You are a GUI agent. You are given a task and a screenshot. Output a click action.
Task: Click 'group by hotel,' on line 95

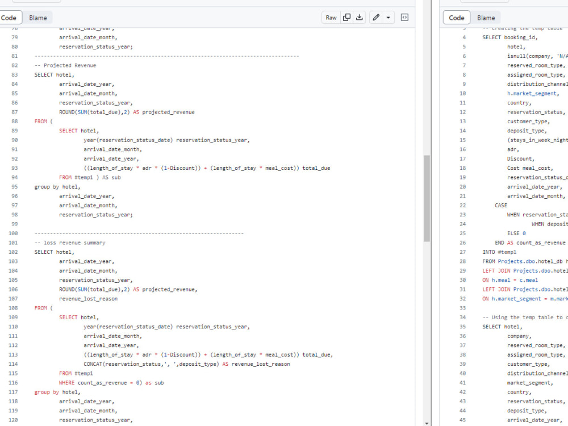(57, 187)
